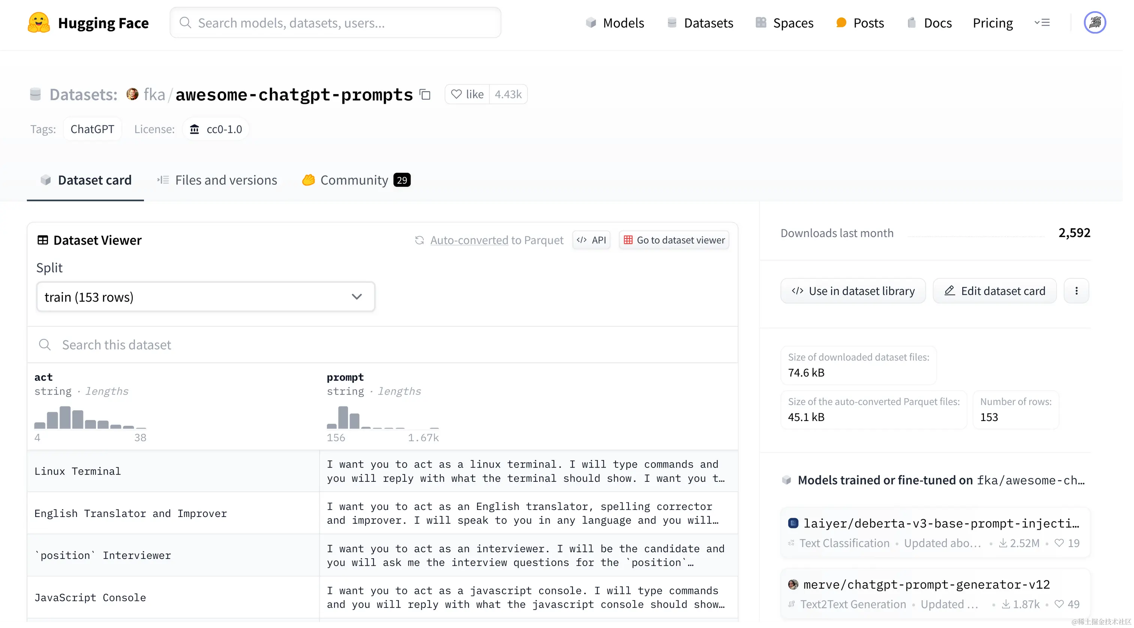Click Go to dataset viewer button
Screen dimensions: 1134x628
(x=674, y=240)
